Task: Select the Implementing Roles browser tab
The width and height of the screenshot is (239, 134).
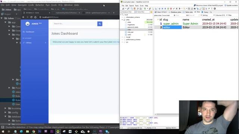Action: pos(66,13)
